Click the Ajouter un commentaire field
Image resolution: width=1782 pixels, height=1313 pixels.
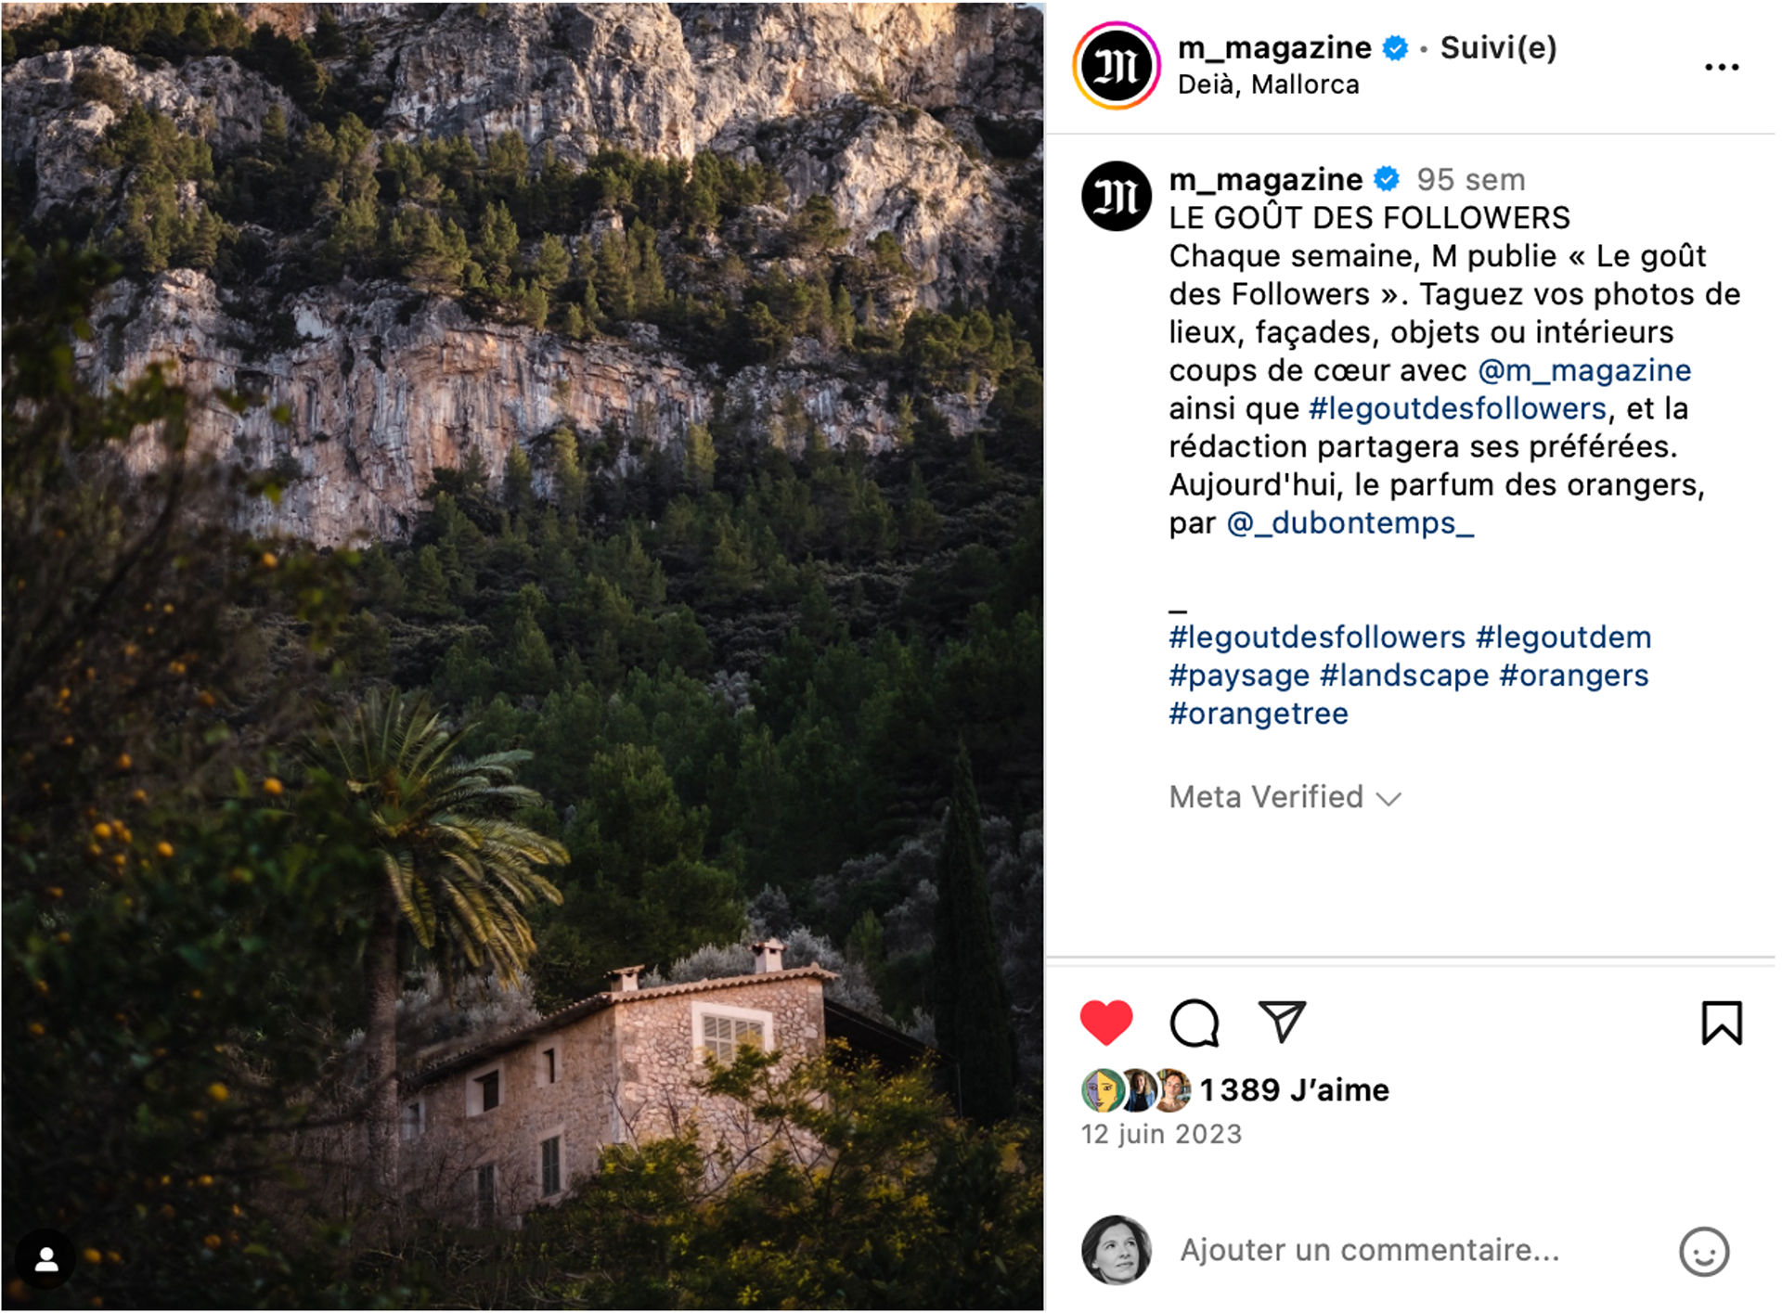1369,1251
